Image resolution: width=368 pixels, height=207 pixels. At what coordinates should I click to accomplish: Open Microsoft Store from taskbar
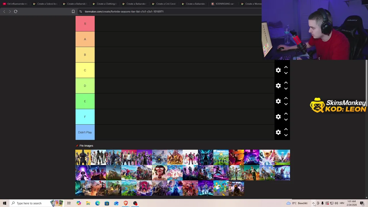pyautogui.click(x=107, y=203)
